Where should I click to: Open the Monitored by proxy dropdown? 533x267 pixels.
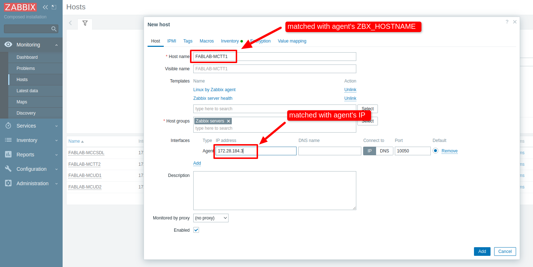pos(211,218)
